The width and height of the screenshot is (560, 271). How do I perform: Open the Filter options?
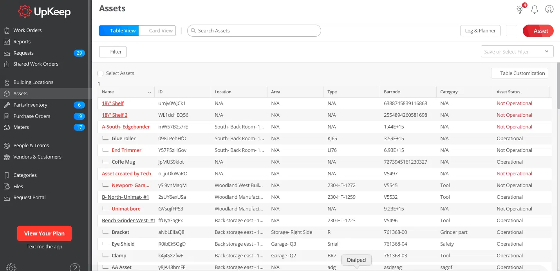[113, 52]
